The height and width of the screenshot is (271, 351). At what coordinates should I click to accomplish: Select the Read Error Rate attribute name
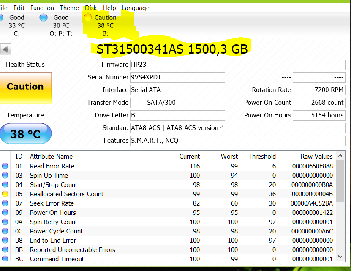tap(52, 166)
